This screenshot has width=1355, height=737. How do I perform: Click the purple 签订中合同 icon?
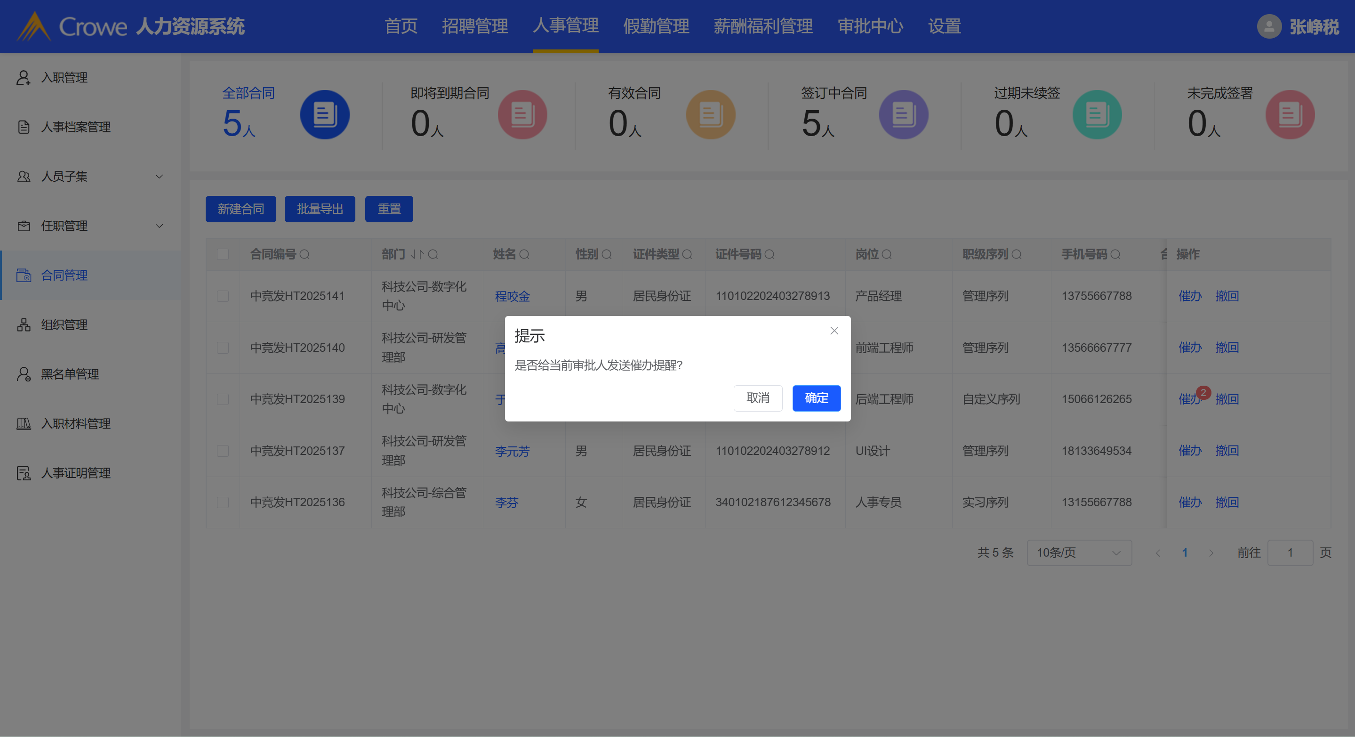(x=903, y=115)
